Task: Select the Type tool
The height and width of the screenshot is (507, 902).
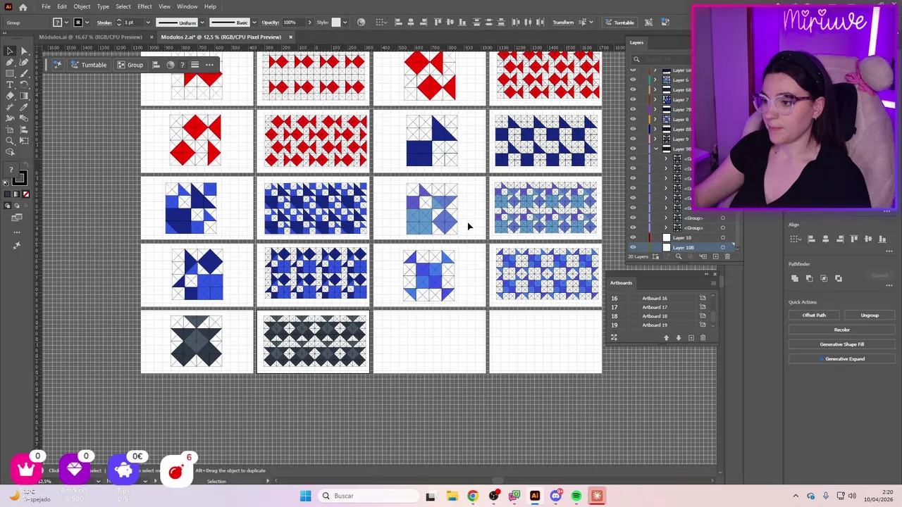Action: pos(10,84)
